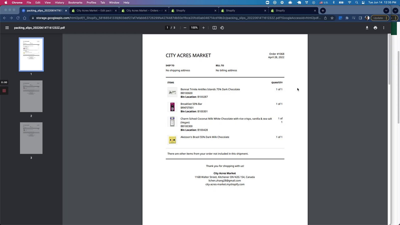
Task: Open the Chrome extensions puzzle icon
Action: pos(347,18)
